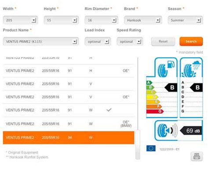Click the yellow D class bar
208x176 pixels.
pyautogui.click(x=152, y=97)
